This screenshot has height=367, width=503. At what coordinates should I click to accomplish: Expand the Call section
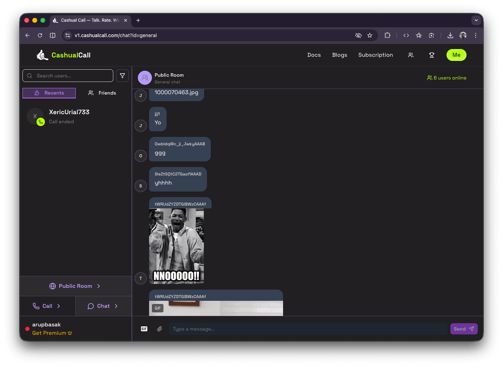tap(47, 306)
